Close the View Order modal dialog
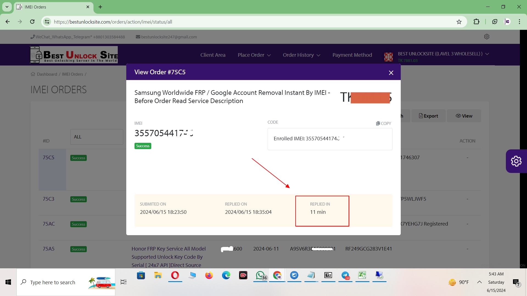Image resolution: width=527 pixels, height=296 pixels. tap(391, 73)
